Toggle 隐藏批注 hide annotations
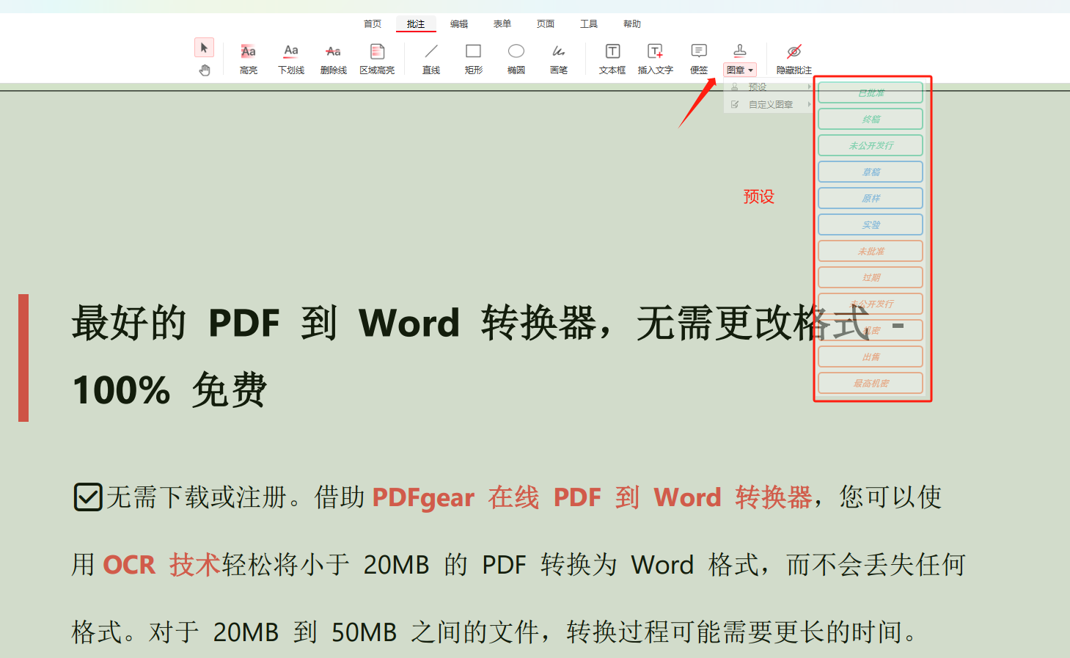Viewport: 1070px width, 658px height. pos(794,59)
